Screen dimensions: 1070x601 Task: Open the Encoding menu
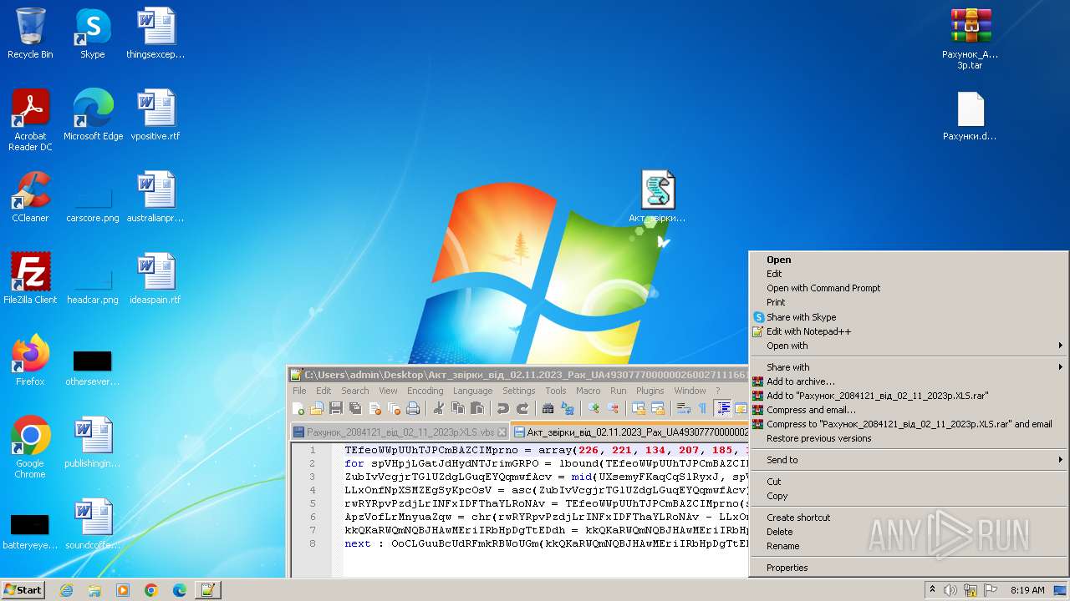[425, 391]
